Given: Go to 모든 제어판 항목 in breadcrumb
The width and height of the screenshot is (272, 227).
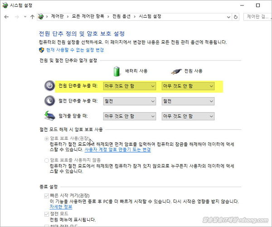Looking at the screenshot, I should 88,17.
